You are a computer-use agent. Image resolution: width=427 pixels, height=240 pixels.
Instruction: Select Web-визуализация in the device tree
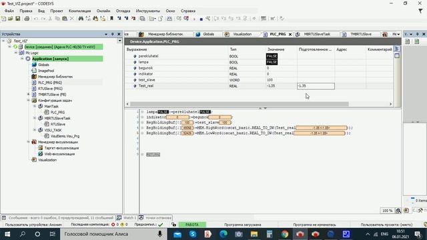(x=59, y=154)
